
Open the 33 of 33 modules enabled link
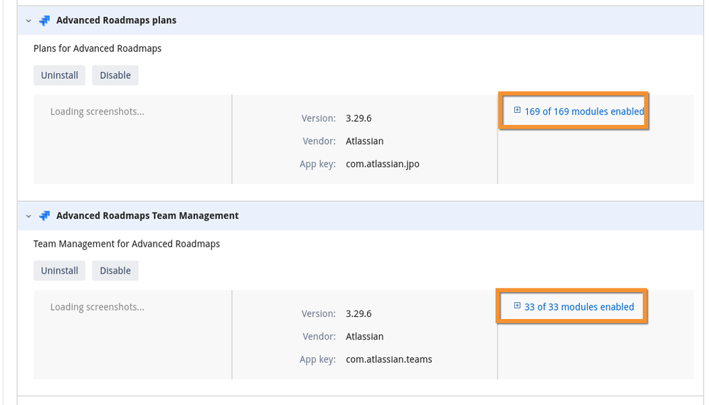pyautogui.click(x=579, y=307)
